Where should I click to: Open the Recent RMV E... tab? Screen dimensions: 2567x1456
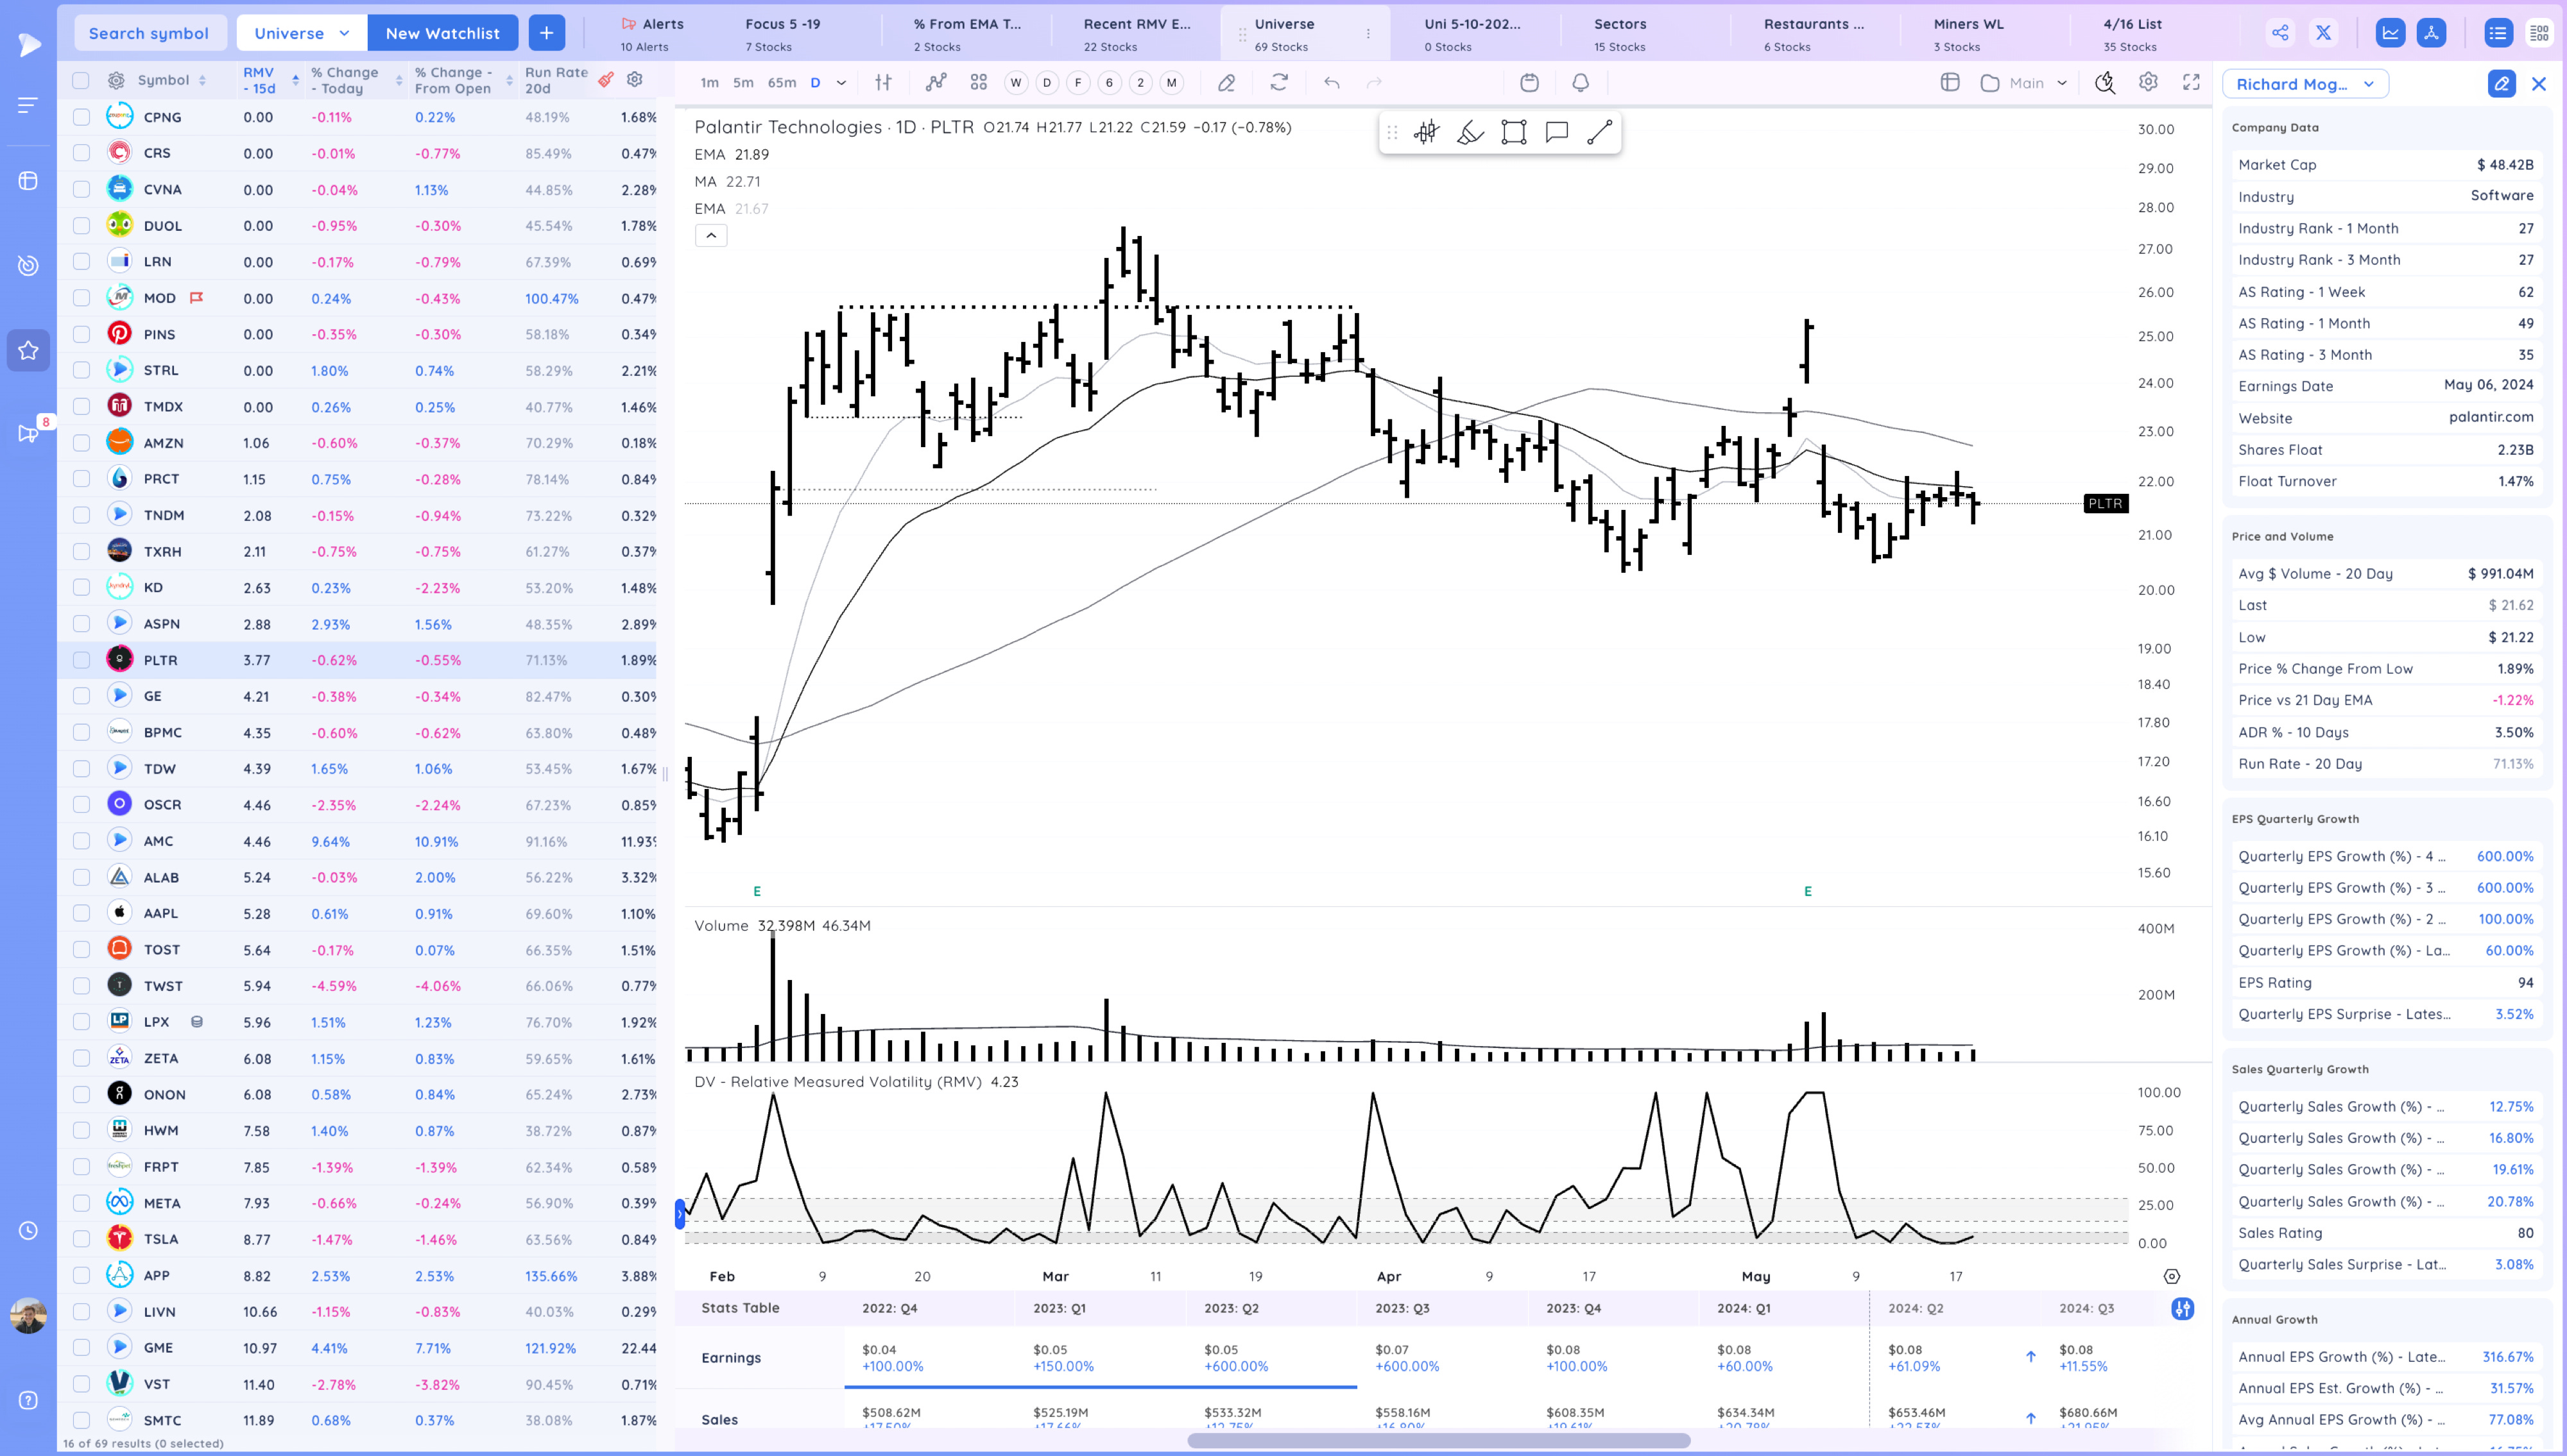click(1137, 34)
